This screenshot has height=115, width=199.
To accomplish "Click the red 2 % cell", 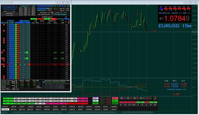I will coord(115,98).
